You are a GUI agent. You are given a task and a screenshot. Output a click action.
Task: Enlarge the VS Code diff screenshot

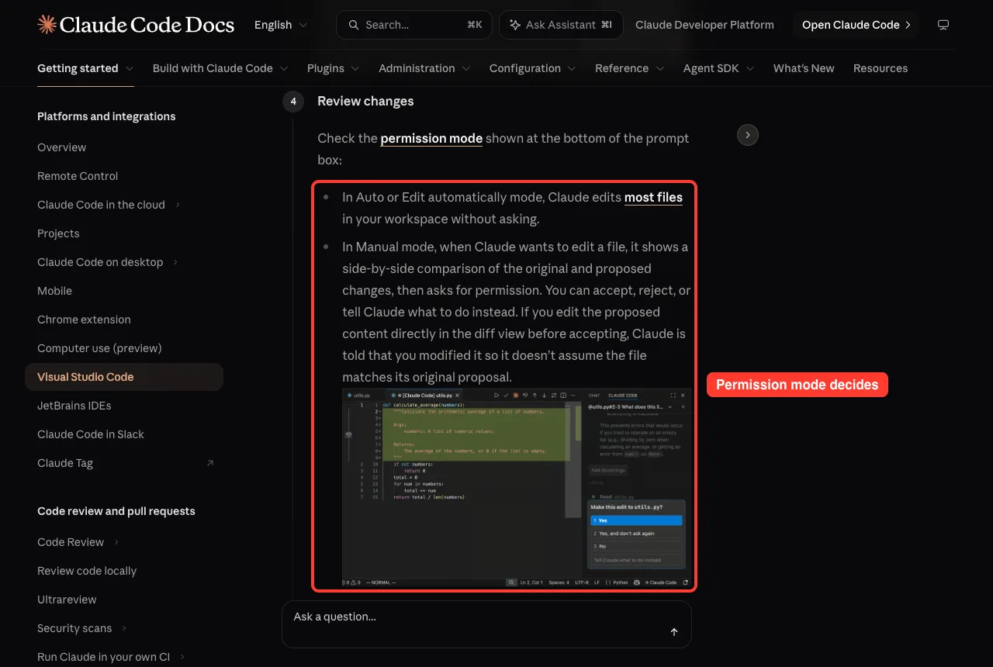coord(517,488)
